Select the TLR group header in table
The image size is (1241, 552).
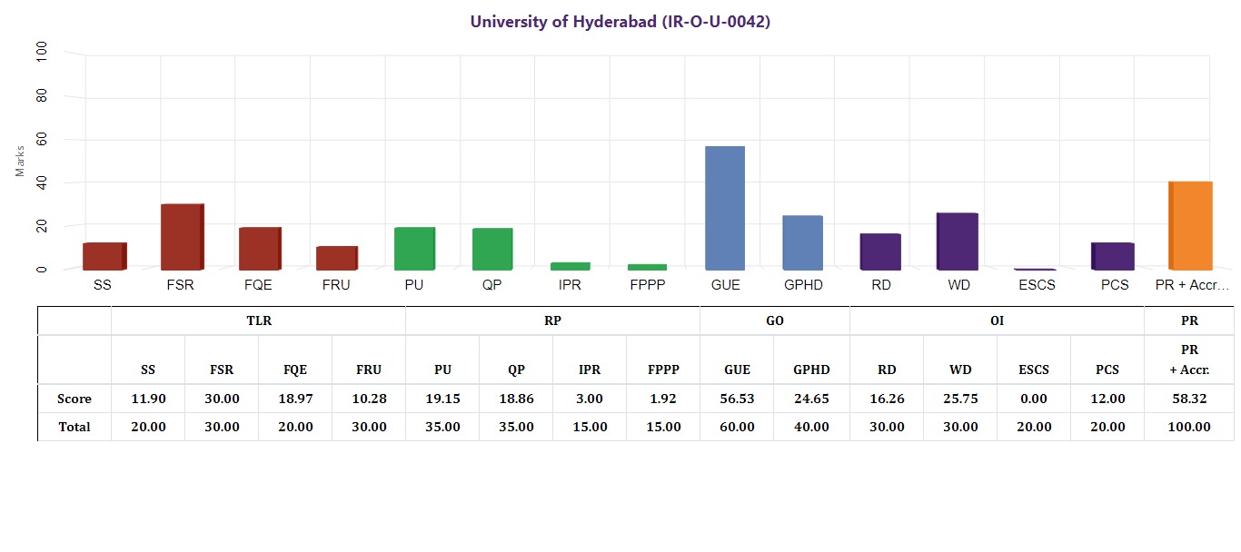point(258,320)
